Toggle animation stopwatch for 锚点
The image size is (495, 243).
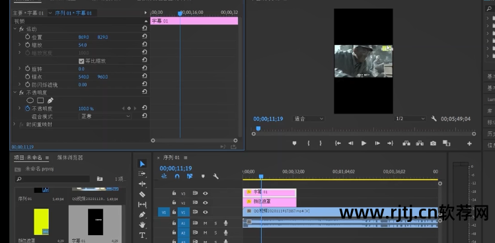point(28,77)
